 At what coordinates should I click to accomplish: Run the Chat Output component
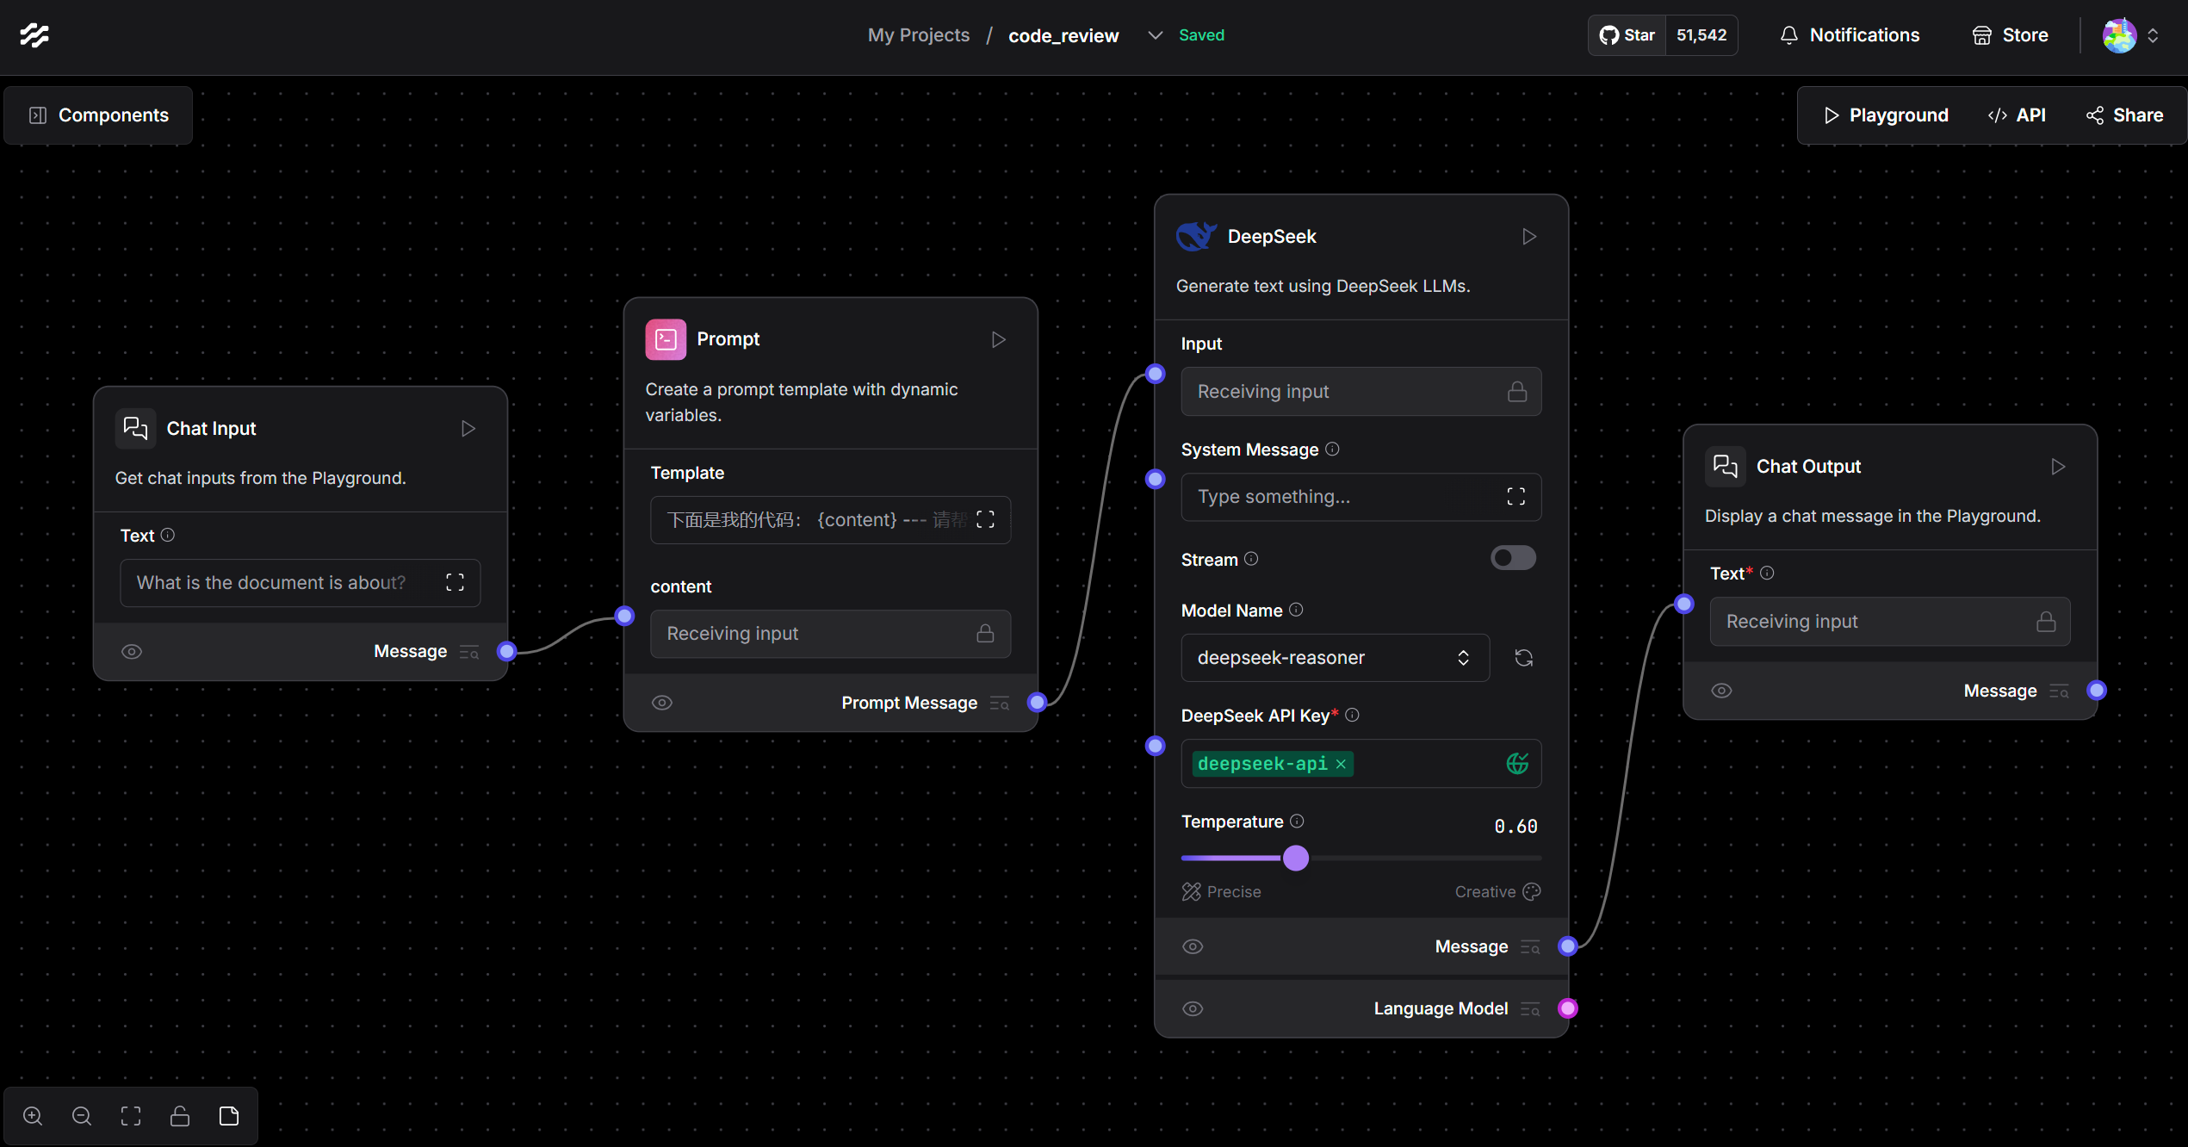pyautogui.click(x=2057, y=467)
